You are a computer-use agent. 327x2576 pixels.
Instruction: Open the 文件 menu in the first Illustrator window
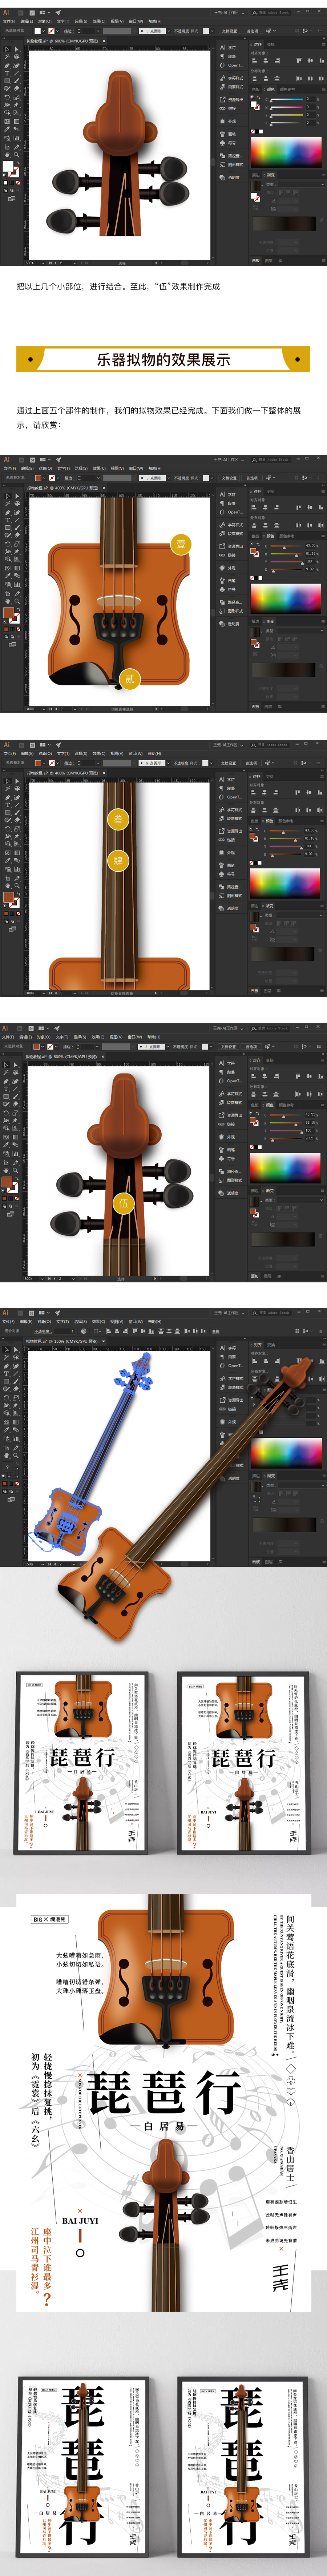[x=9, y=21]
